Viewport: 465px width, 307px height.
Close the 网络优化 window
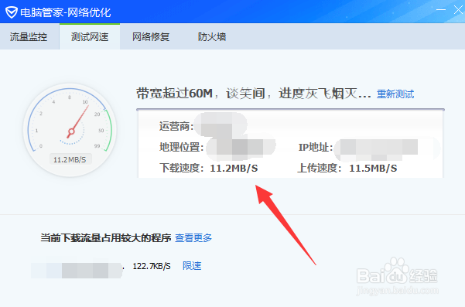point(458,10)
